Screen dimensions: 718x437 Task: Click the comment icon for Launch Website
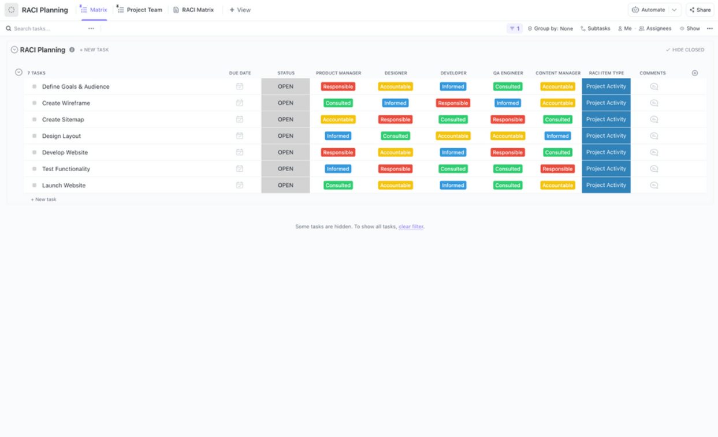coord(654,186)
